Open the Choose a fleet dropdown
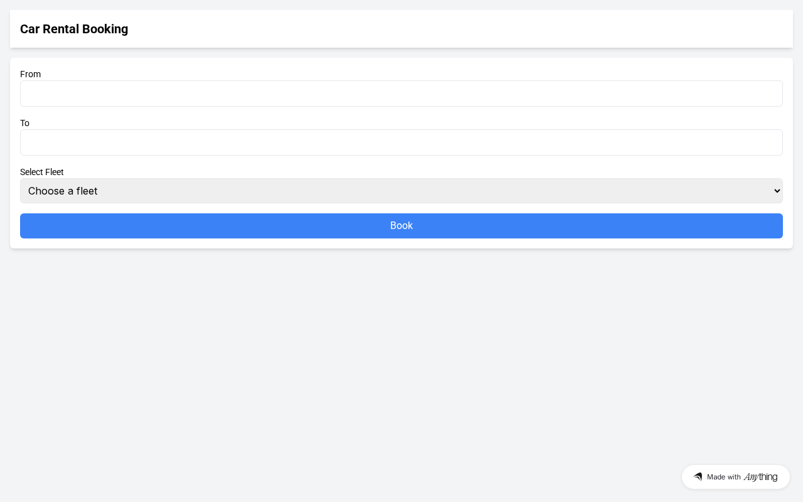 tap(401, 191)
